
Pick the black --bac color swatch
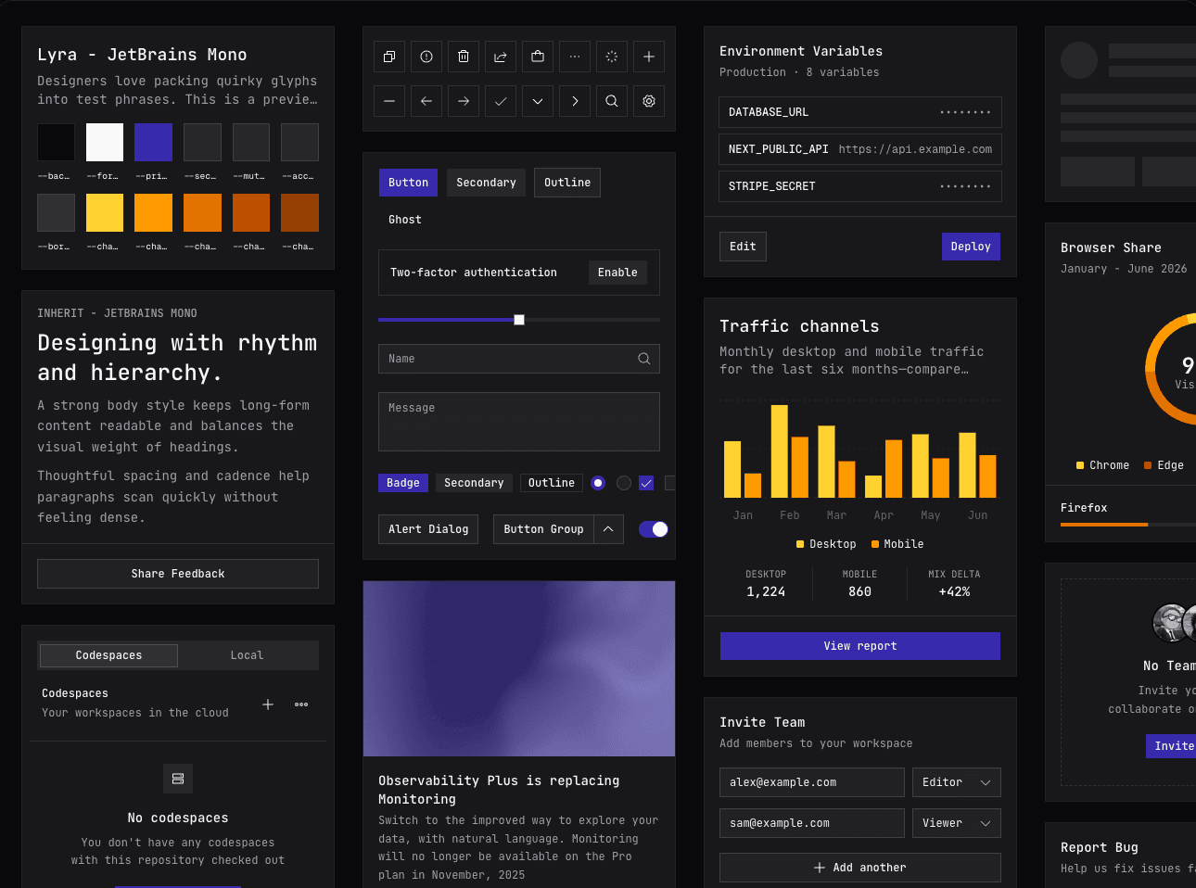click(x=56, y=143)
